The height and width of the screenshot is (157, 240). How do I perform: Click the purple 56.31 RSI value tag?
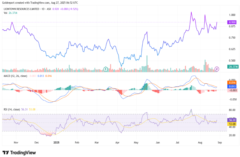232,120
